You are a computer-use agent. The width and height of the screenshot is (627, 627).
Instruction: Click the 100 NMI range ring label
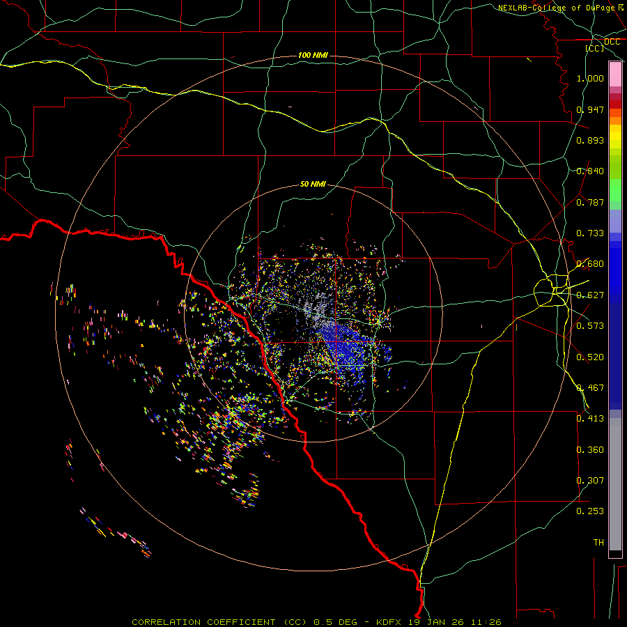[x=313, y=55]
